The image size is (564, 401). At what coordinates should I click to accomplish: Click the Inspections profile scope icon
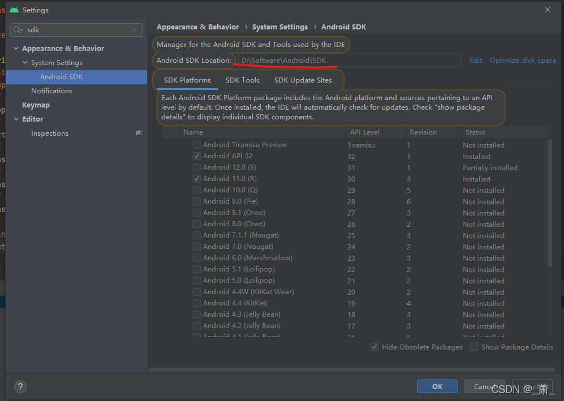click(139, 133)
